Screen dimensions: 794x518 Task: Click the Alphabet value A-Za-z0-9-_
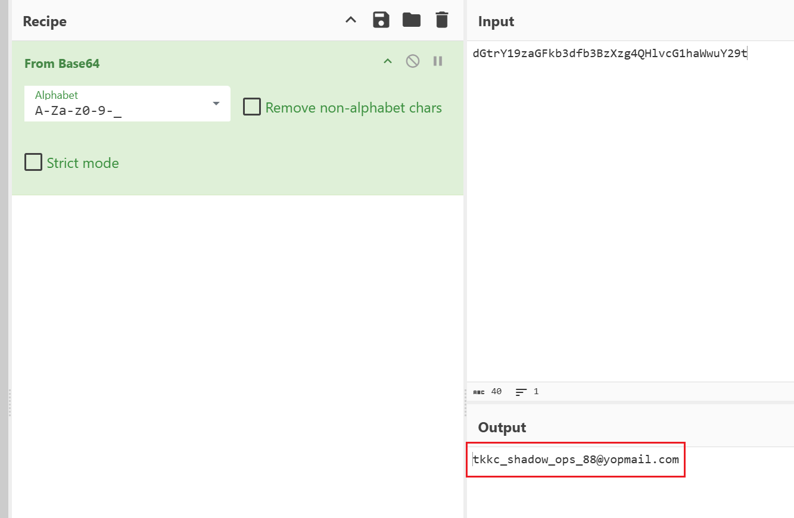coord(78,110)
